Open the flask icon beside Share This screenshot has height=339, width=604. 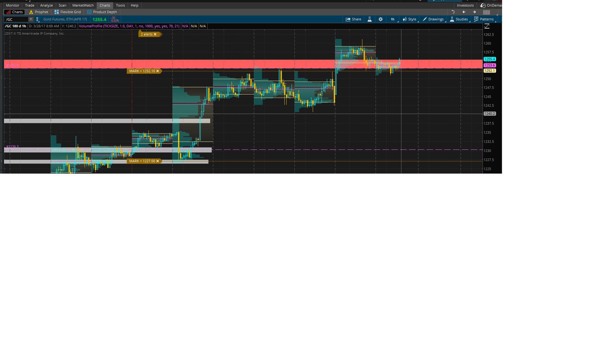pyautogui.click(x=370, y=19)
